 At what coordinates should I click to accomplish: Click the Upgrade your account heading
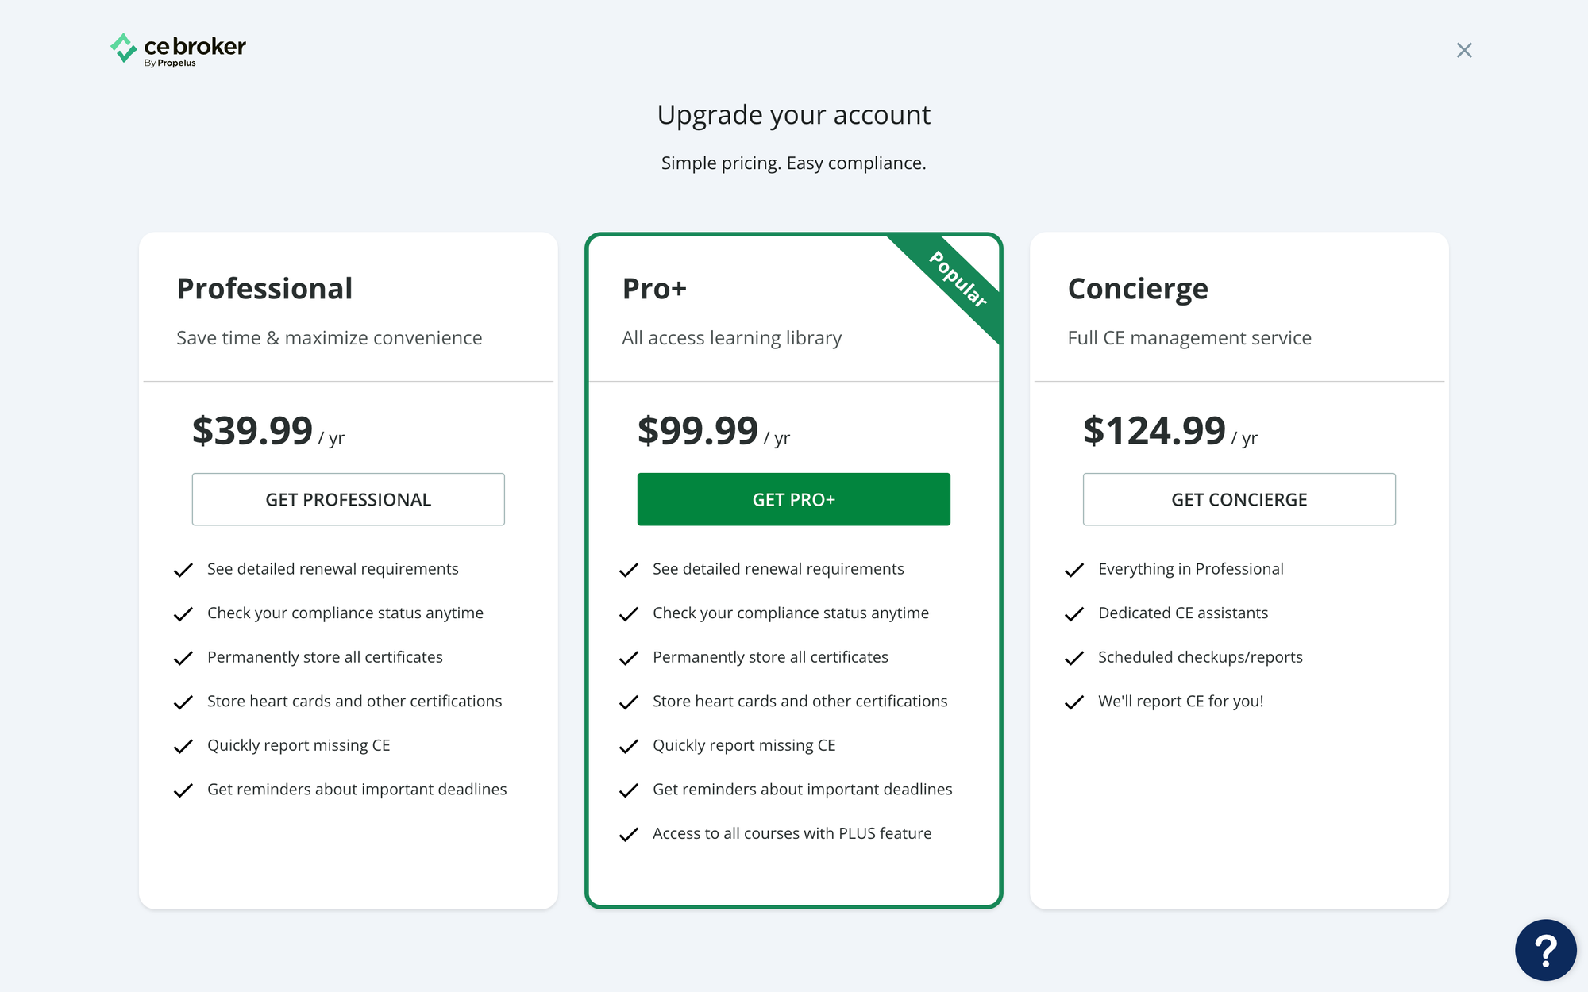point(793,115)
